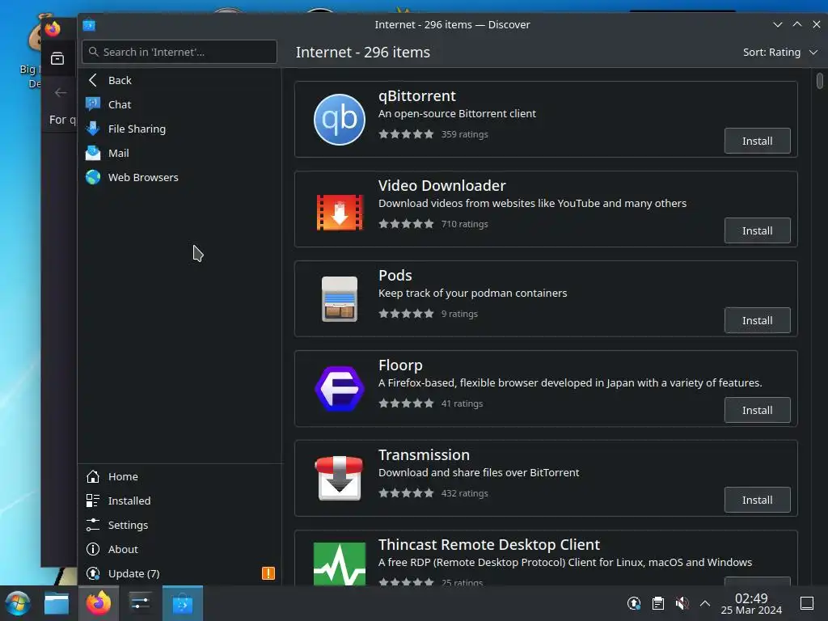828x621 pixels.
Task: Click the qBittorrent app icon
Action: pos(339,120)
